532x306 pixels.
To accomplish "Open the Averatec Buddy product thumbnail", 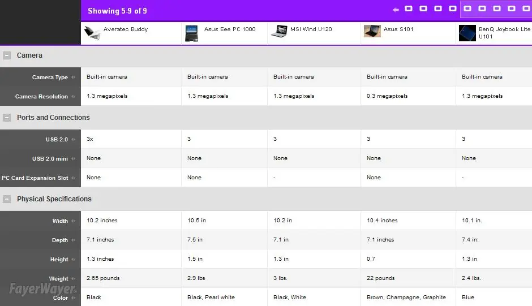I will (92, 33).
